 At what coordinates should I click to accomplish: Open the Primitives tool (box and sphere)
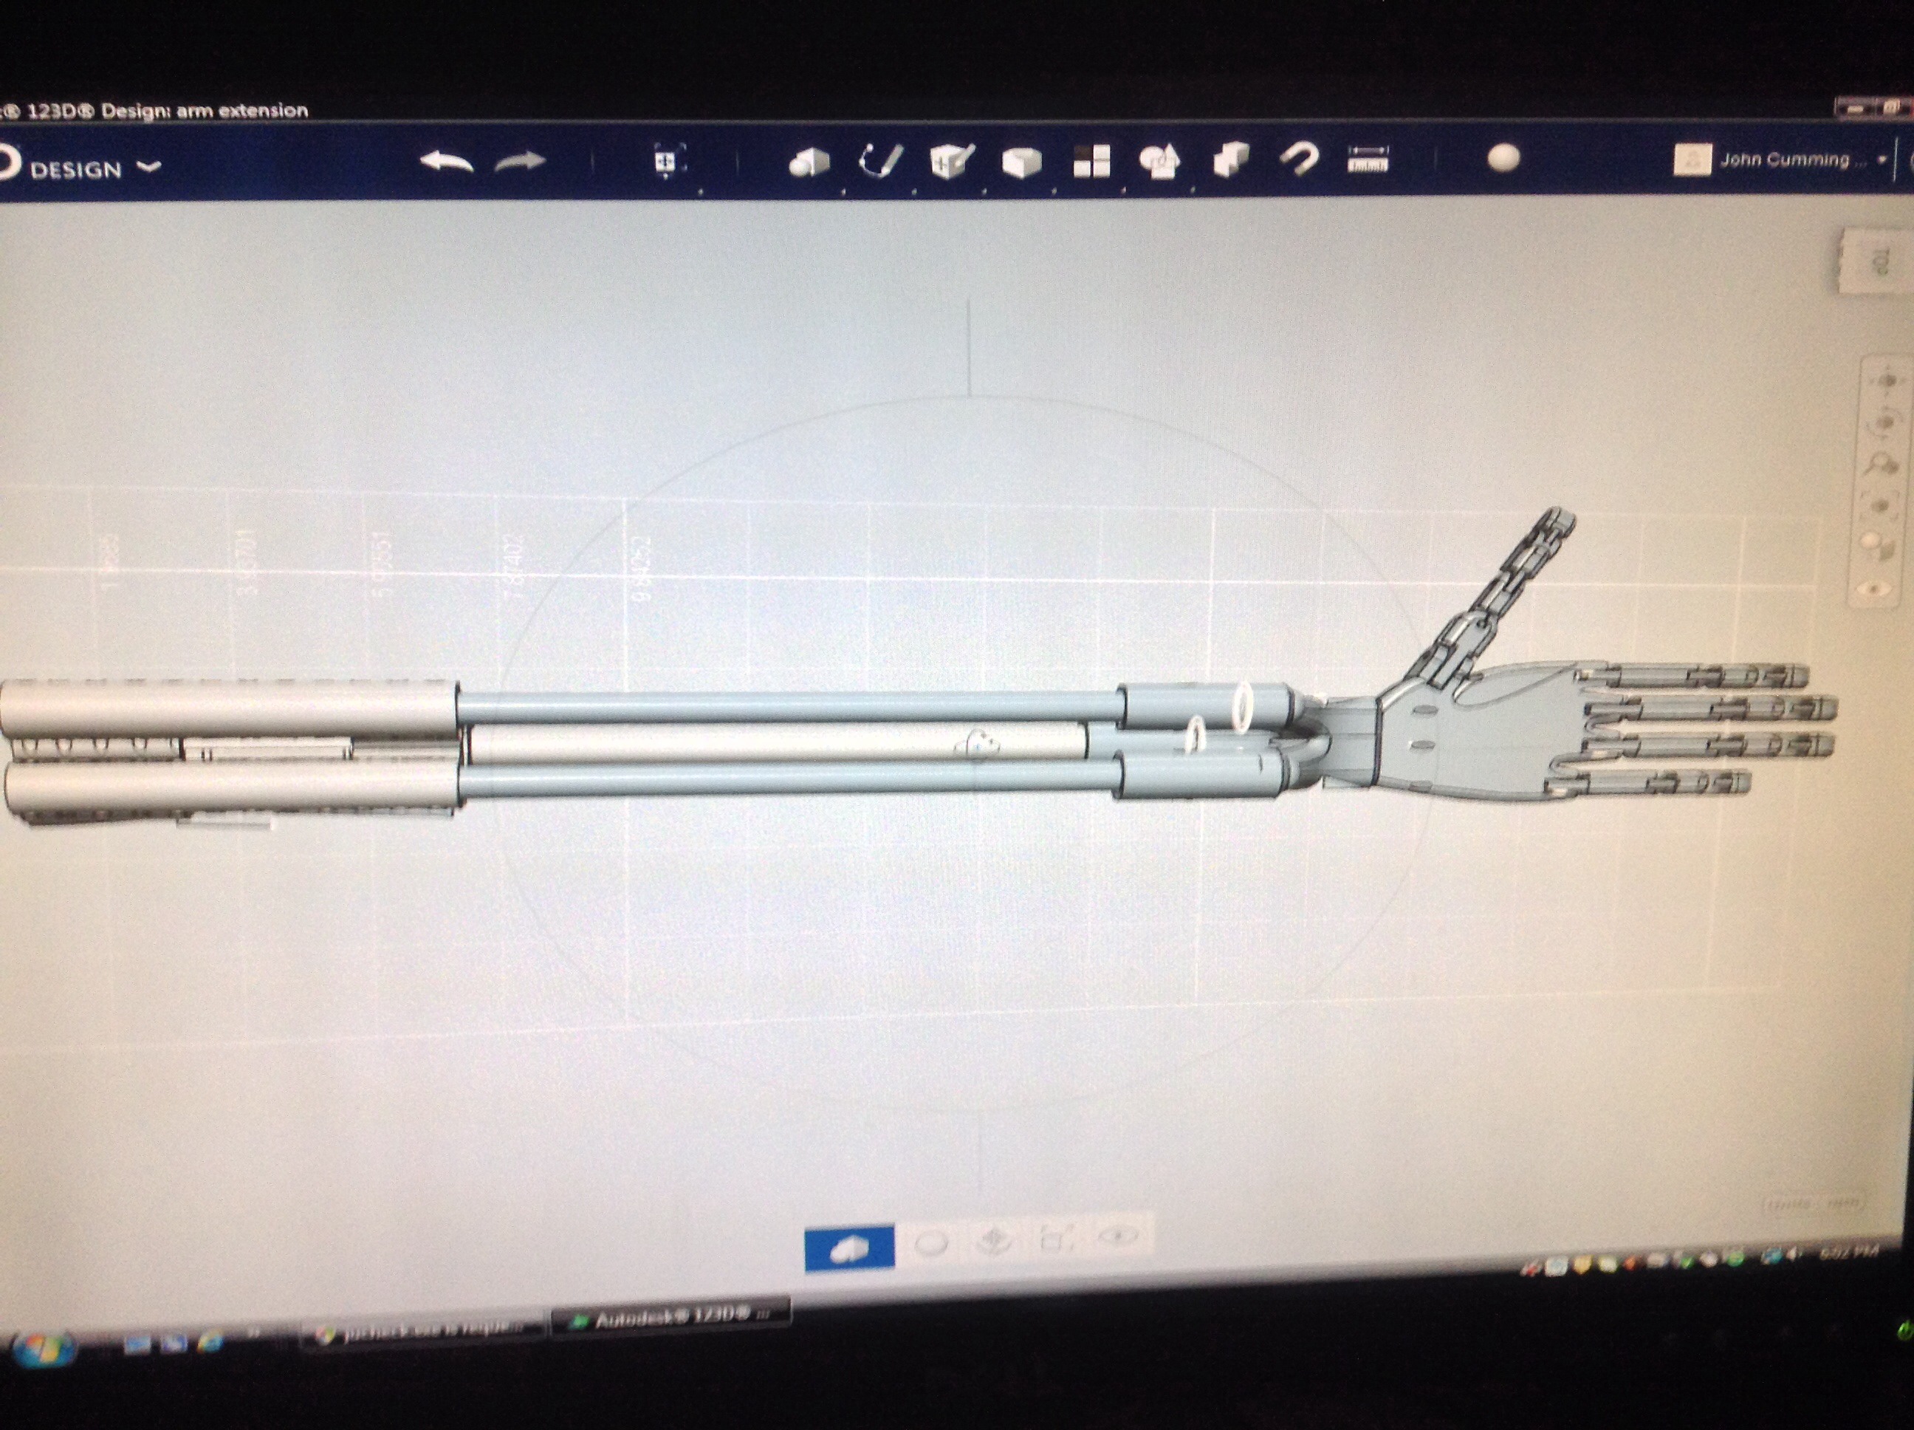point(809,162)
